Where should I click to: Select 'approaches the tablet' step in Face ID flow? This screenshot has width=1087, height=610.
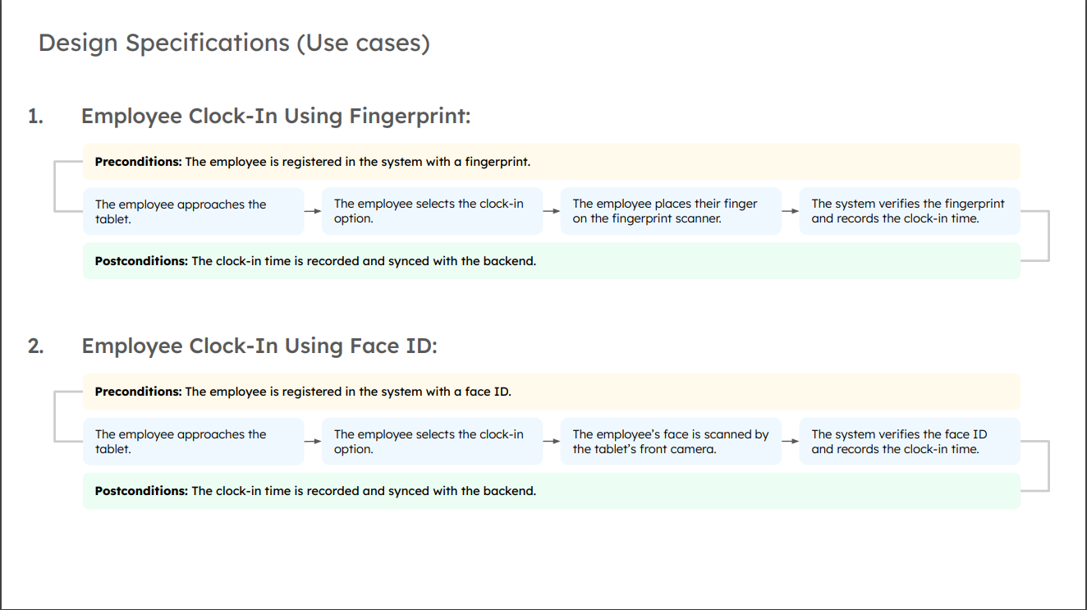193,442
